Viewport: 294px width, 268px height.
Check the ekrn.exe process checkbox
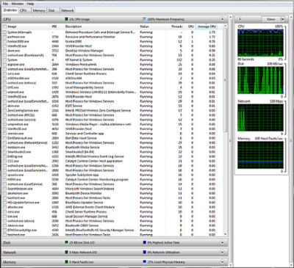click(x=4, y=106)
